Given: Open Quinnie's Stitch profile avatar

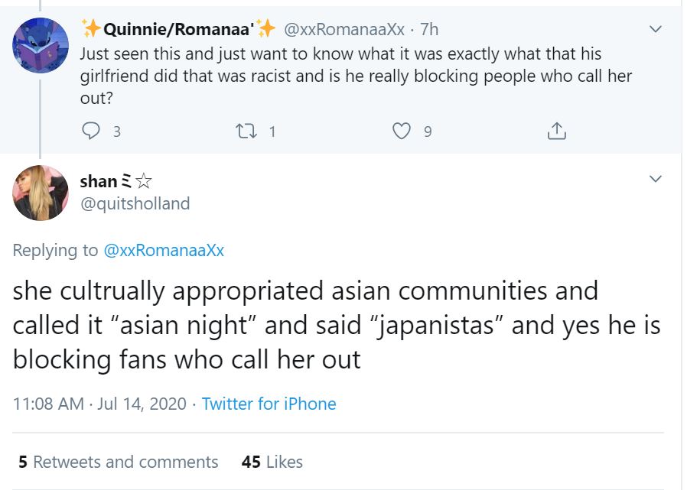Looking at the screenshot, I should click(41, 45).
